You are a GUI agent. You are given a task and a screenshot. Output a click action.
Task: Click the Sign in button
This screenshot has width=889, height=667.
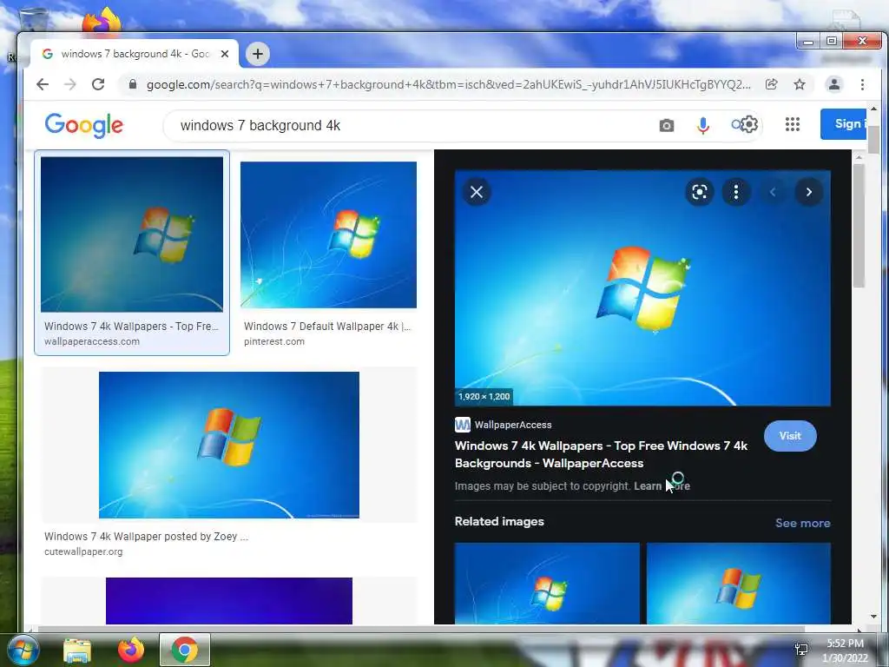844,123
